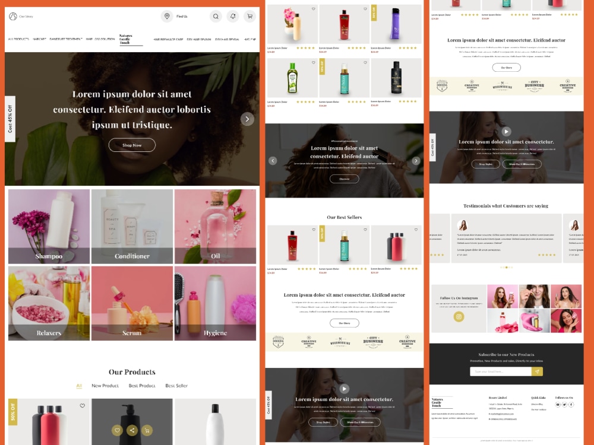Open the Relaxers category tile

49,303
